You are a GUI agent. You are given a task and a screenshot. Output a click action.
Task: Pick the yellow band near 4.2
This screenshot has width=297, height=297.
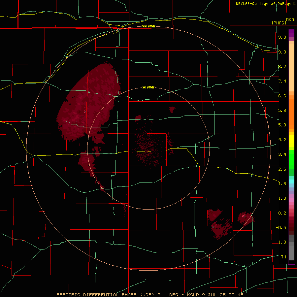click(x=291, y=141)
